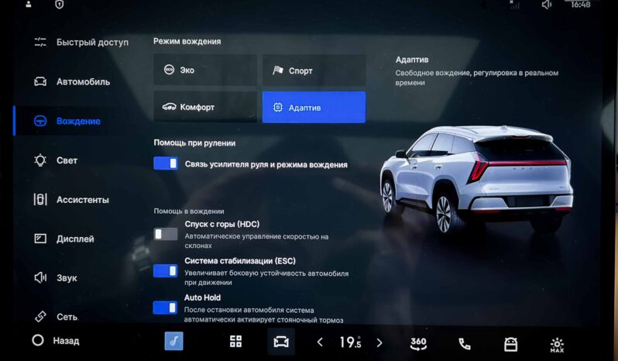618x361 pixels.
Task: Click the Помощь в вождении heading
Action: 189,211
